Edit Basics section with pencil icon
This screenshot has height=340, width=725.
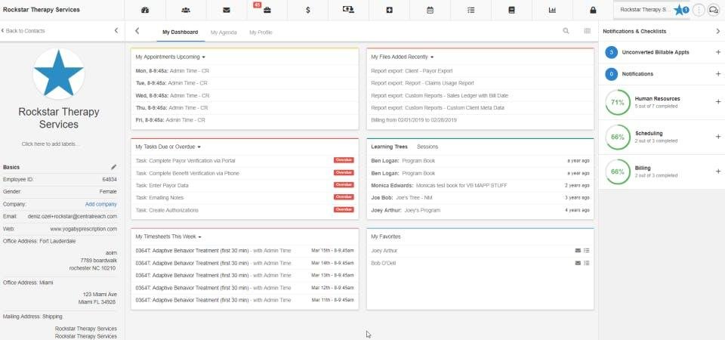(x=114, y=167)
